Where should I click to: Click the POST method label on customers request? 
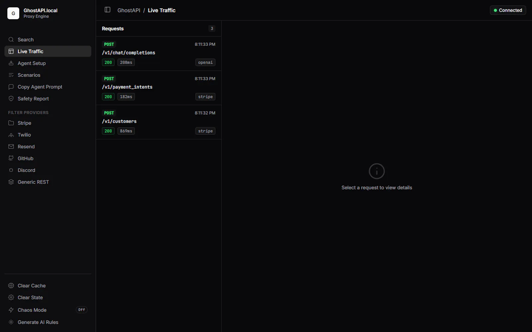(x=109, y=113)
